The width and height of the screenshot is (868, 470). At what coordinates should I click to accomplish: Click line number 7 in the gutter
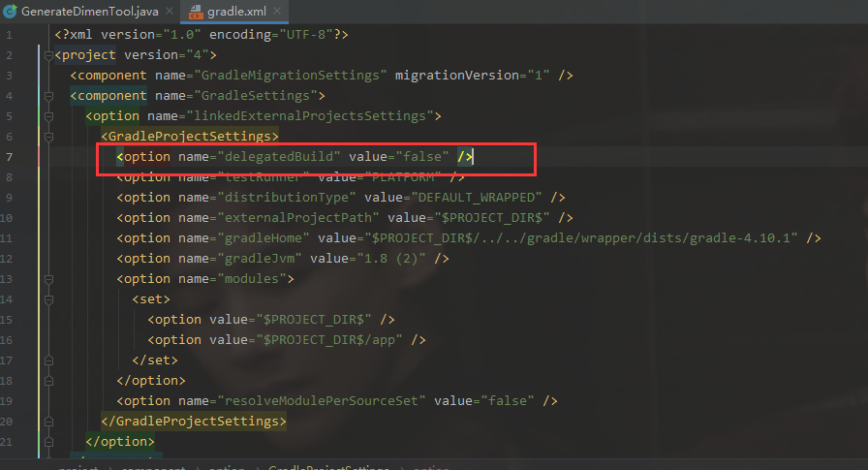(x=9, y=157)
